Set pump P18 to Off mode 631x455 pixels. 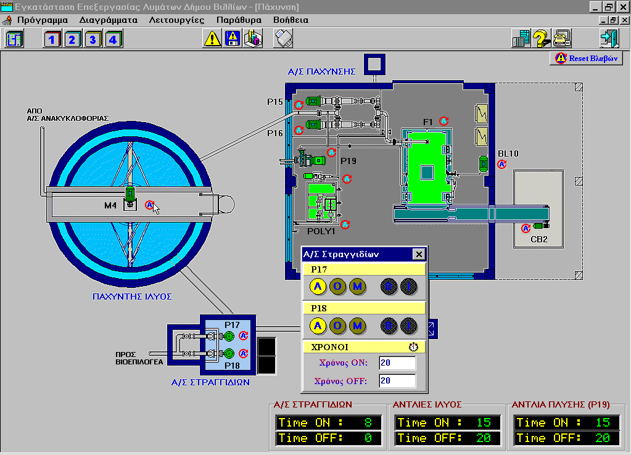point(337,326)
